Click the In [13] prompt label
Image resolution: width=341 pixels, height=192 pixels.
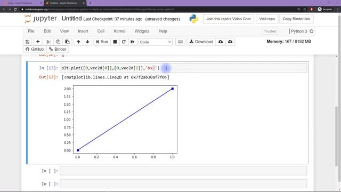(x=48, y=68)
